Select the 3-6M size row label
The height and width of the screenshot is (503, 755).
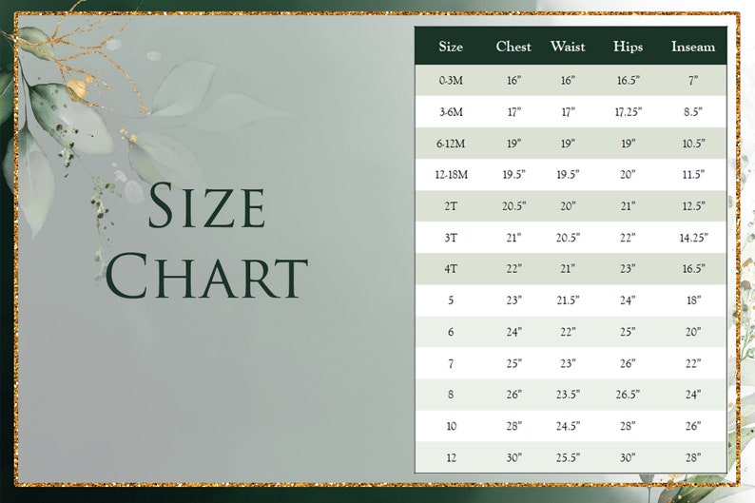click(451, 112)
